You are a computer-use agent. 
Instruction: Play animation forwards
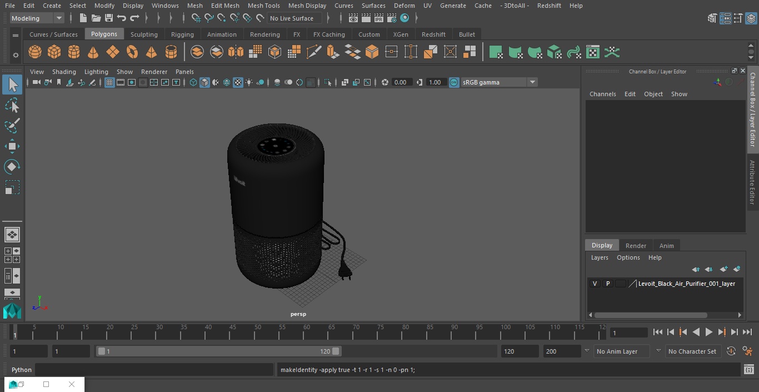click(709, 332)
